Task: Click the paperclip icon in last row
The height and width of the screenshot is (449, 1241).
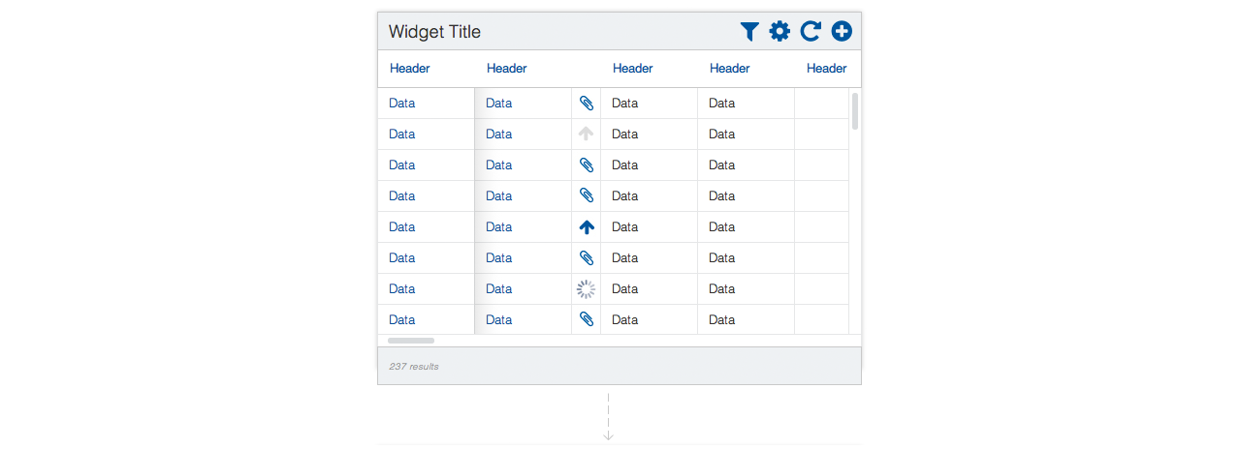Action: coord(586,319)
